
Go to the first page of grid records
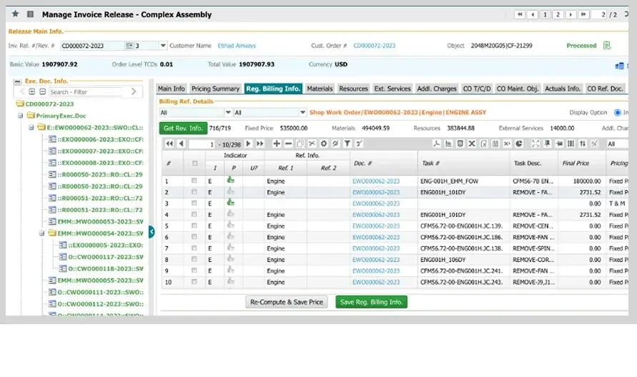click(x=169, y=144)
